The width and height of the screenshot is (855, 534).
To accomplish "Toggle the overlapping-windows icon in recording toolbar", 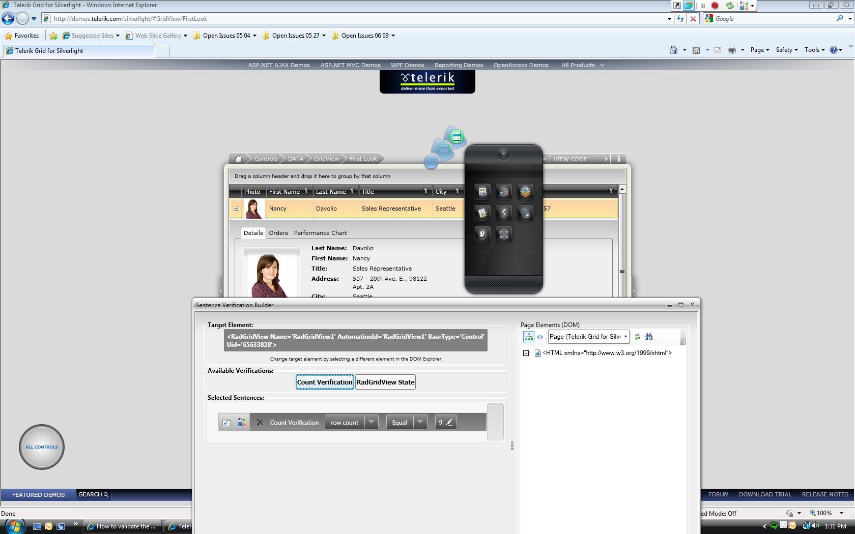I will pyautogui.click(x=689, y=6).
